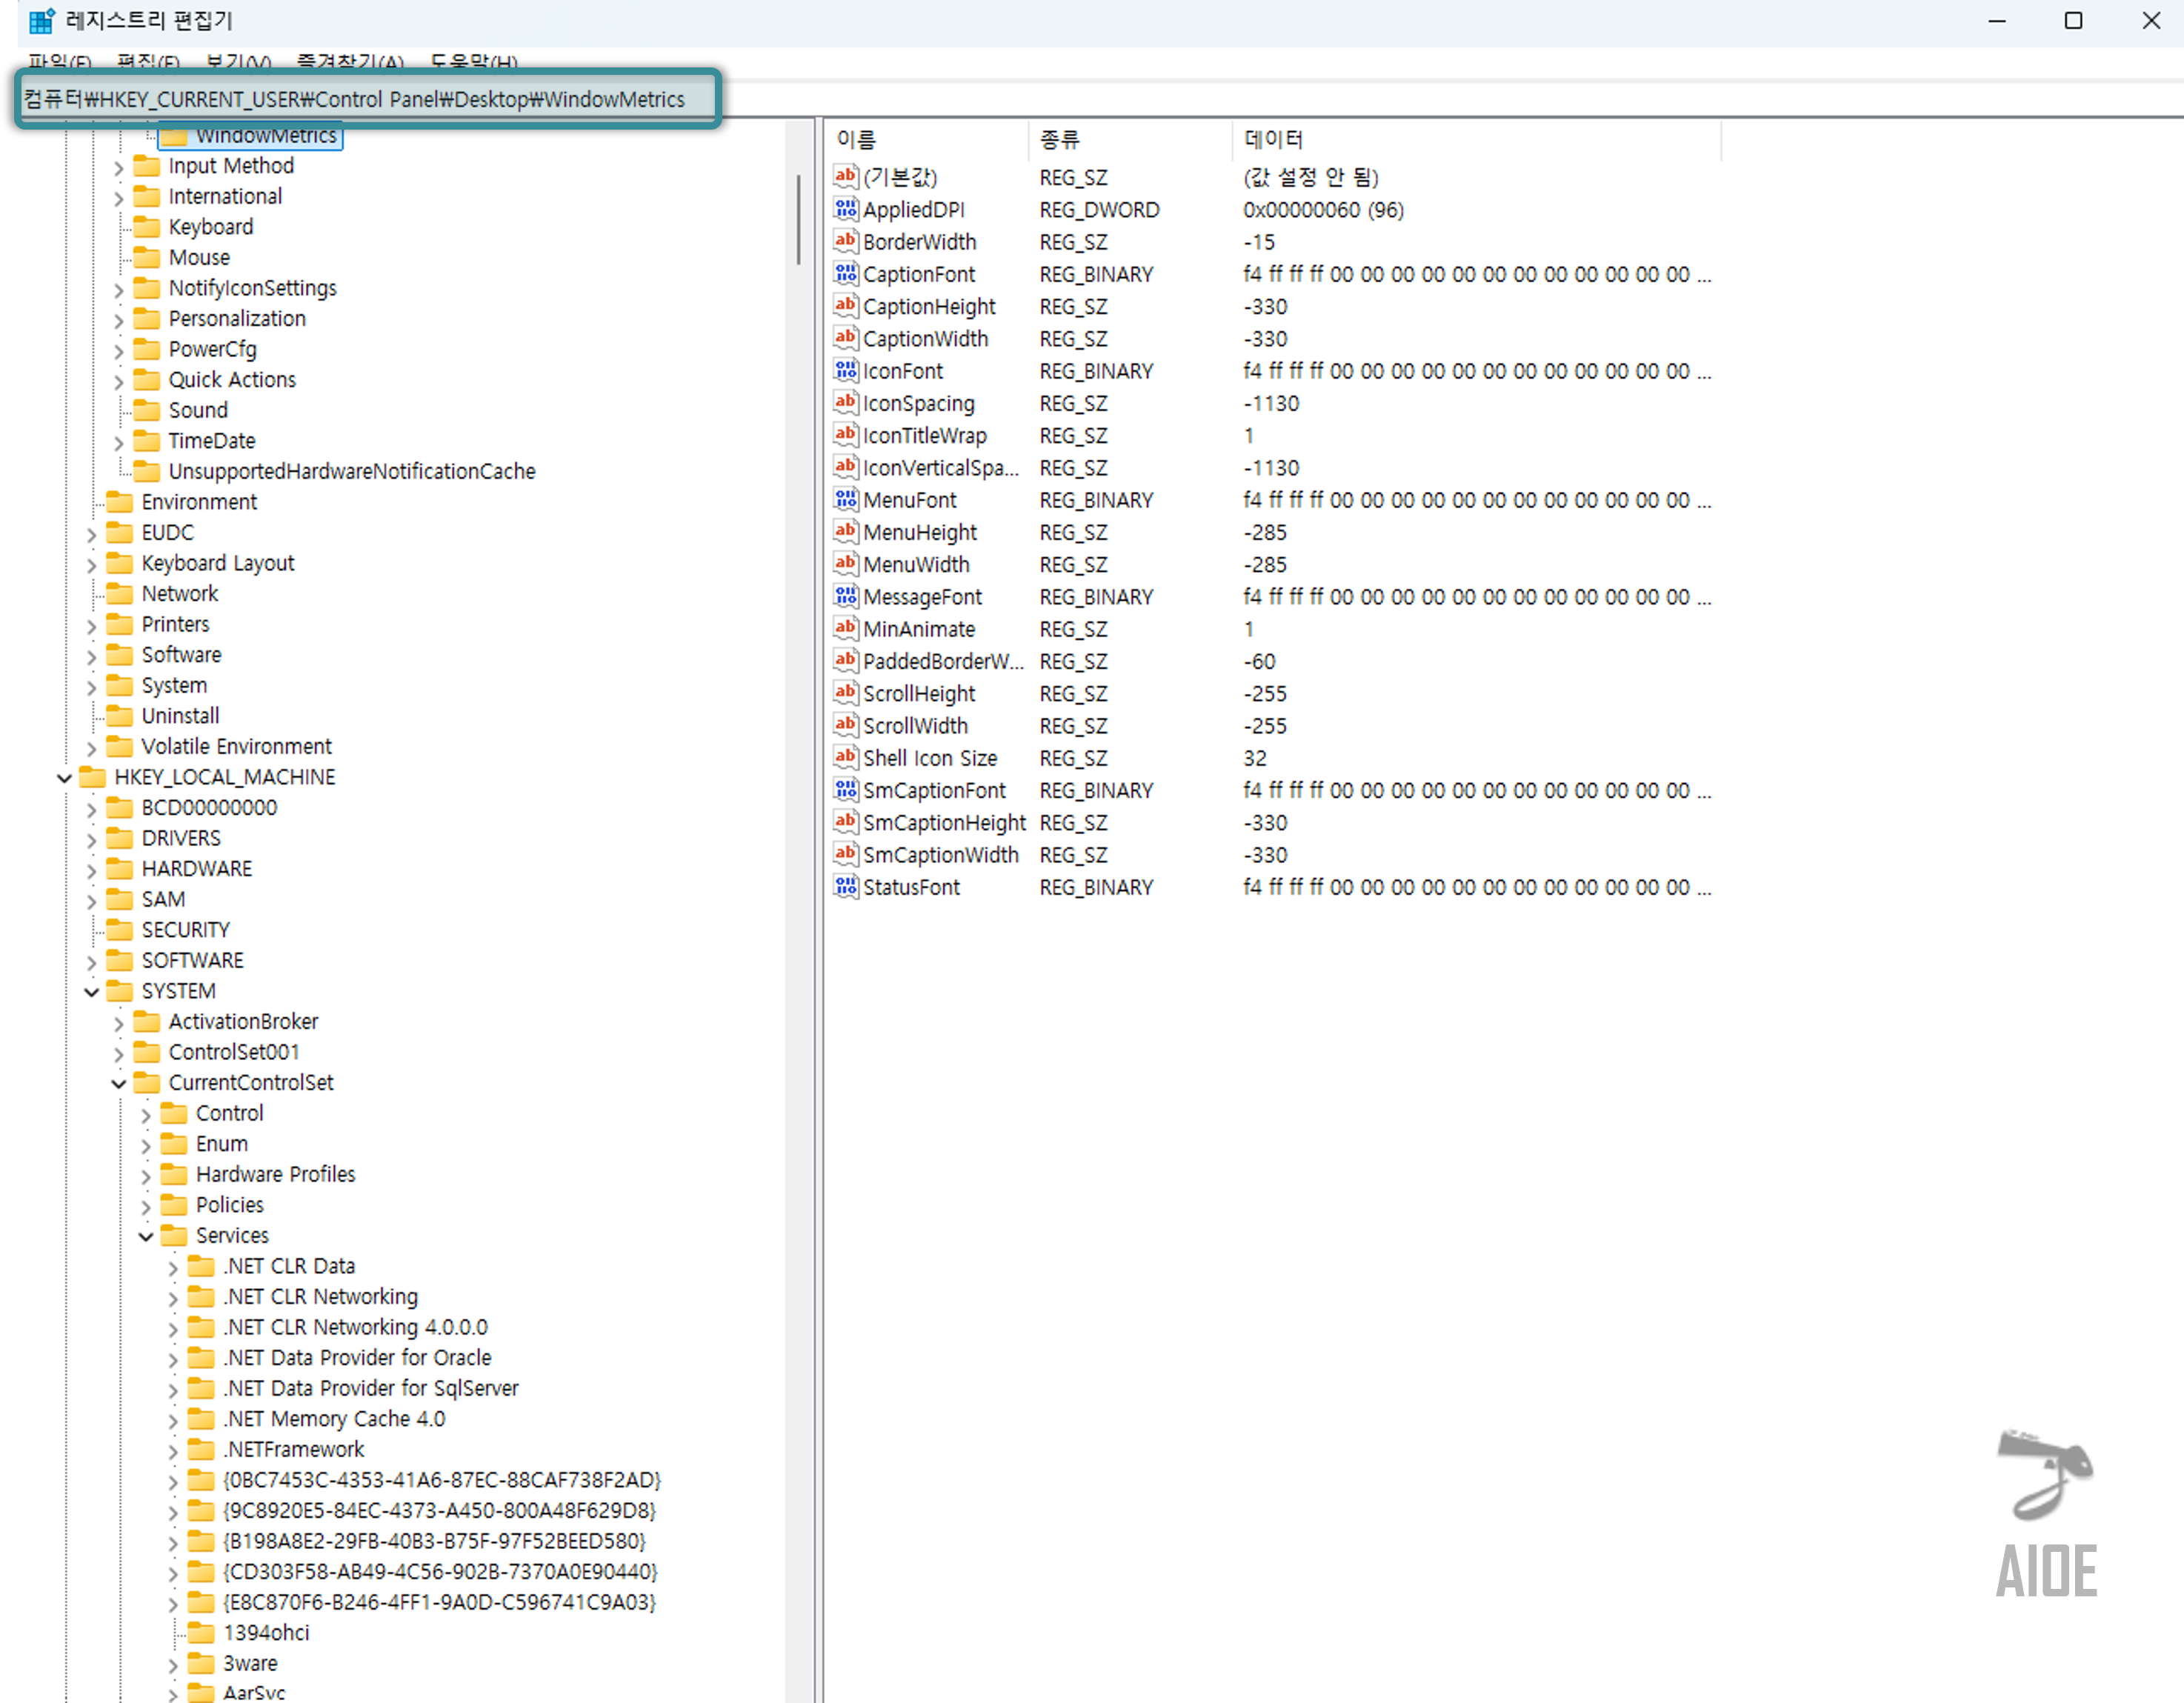The height and width of the screenshot is (1703, 2184).
Task: Collapse the SYSTEM key node
Action: click(91, 992)
